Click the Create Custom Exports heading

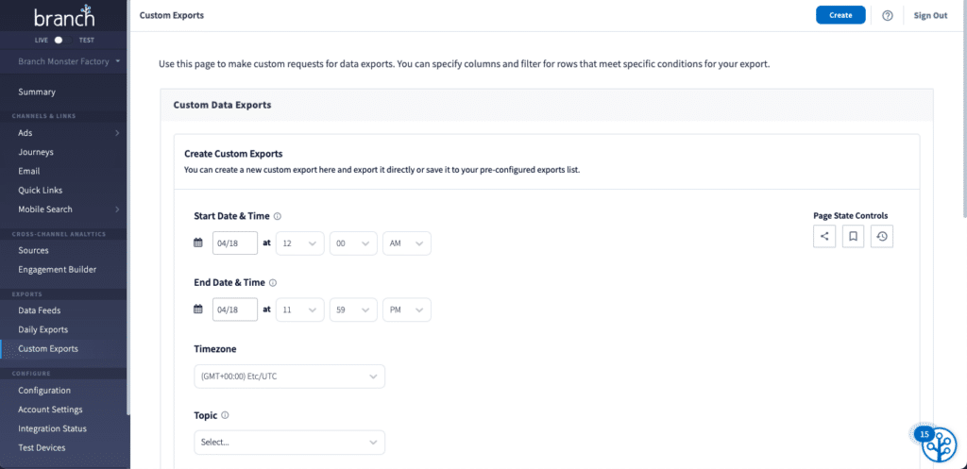234,154
